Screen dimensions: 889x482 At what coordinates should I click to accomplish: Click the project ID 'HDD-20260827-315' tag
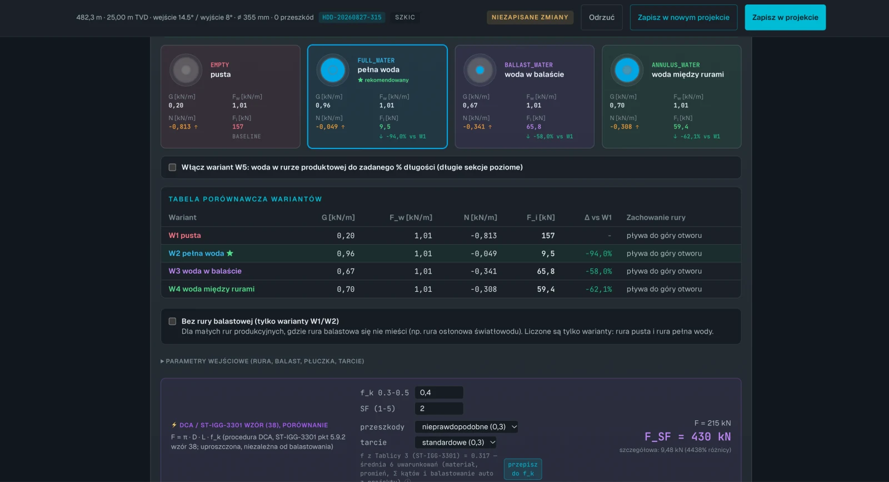[x=352, y=17]
